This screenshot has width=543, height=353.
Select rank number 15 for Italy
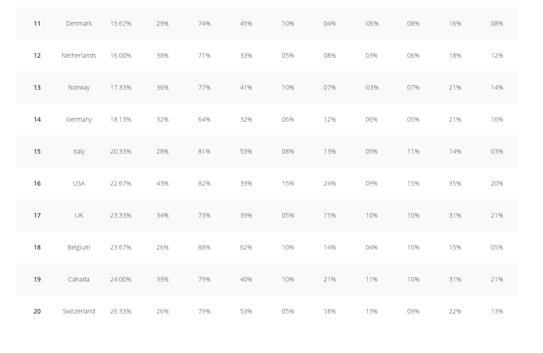click(37, 152)
